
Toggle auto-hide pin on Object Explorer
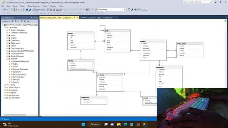pos(34,18)
